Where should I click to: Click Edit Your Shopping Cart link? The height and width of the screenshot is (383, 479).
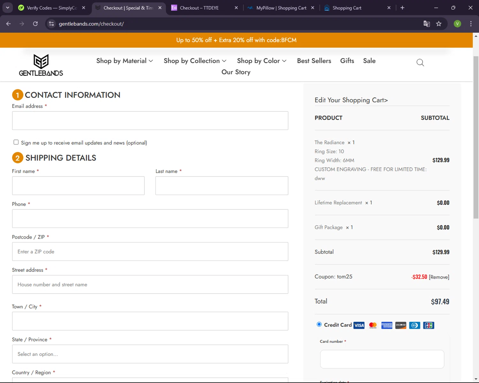point(351,100)
